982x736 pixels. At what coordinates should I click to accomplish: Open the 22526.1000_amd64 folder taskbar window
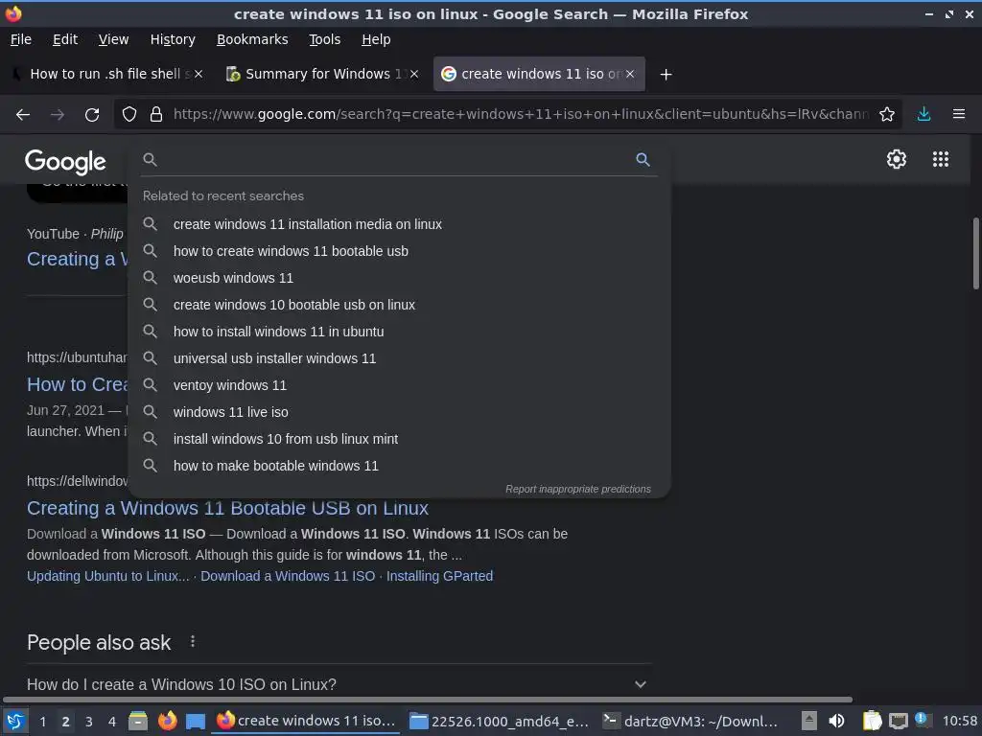pyautogui.click(x=499, y=721)
